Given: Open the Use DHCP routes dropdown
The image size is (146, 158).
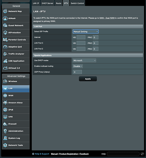Looking at the screenshot, I should point(85,60).
